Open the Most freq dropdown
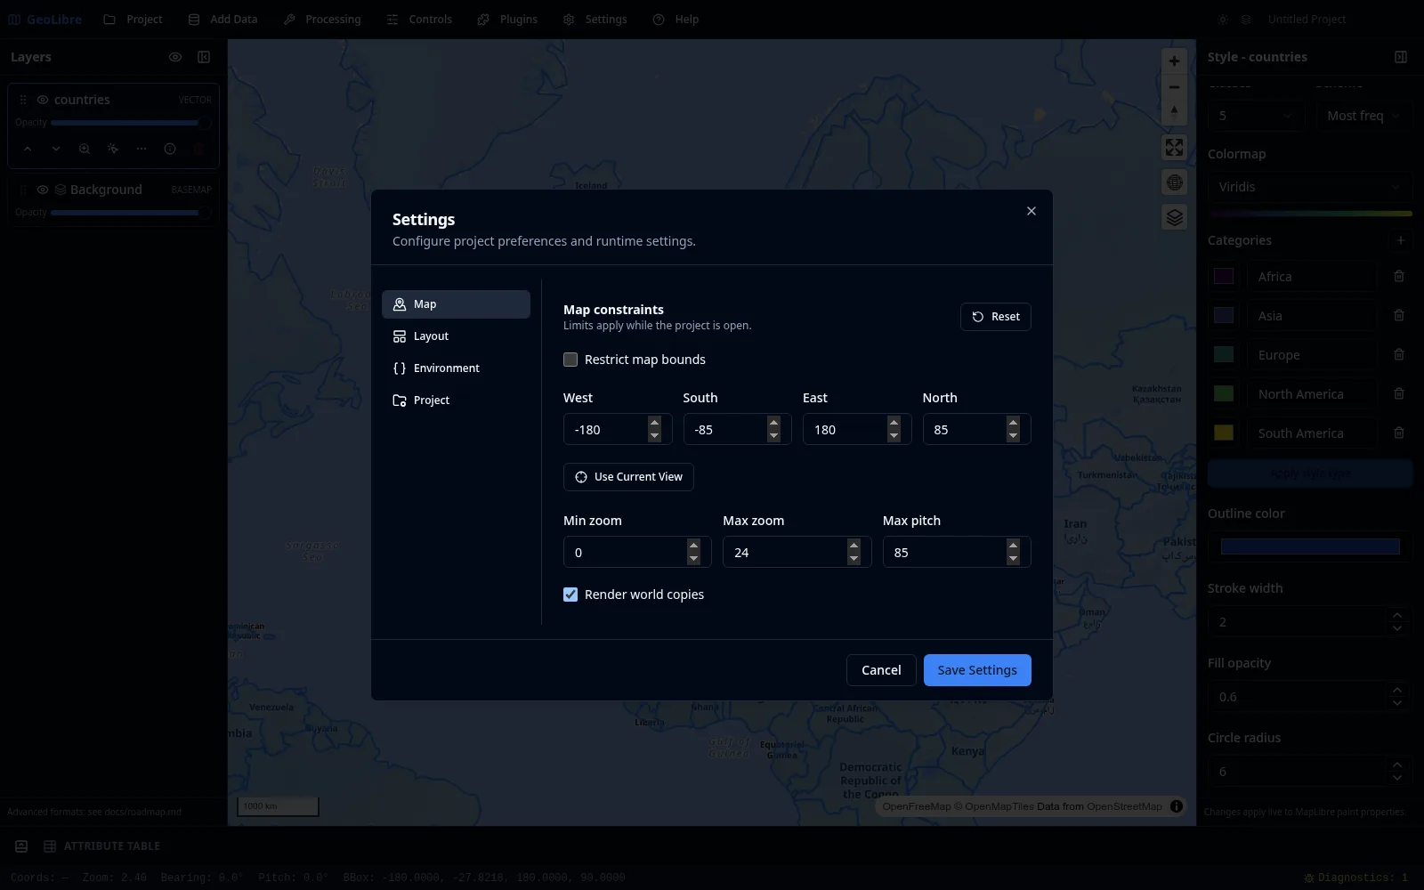1424x890 pixels. point(1364,116)
